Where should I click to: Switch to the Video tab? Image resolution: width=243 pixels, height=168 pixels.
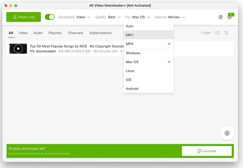tap(23, 33)
